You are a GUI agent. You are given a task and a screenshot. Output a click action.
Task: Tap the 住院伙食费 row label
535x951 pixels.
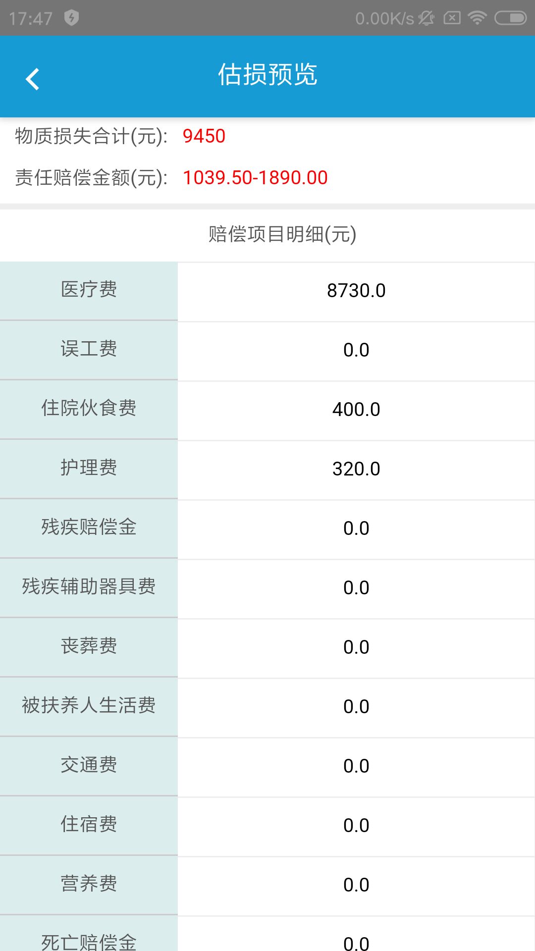pyautogui.click(x=89, y=409)
